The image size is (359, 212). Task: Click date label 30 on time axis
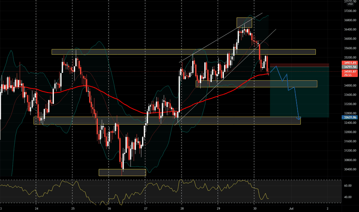(x=255, y=209)
